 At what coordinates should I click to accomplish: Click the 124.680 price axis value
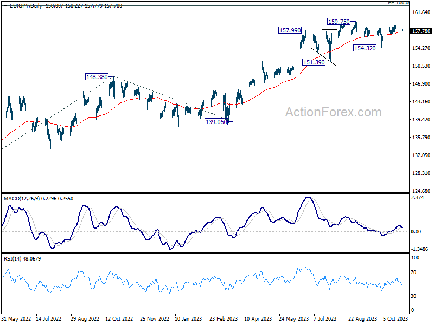pos(422,191)
